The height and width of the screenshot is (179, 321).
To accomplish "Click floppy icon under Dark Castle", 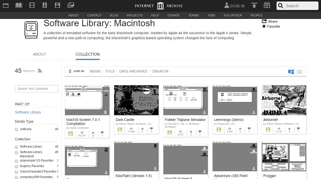I will [x=120, y=130].
